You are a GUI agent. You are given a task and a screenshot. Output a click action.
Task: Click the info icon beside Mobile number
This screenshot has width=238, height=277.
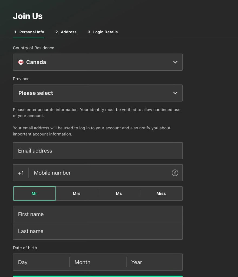click(175, 173)
